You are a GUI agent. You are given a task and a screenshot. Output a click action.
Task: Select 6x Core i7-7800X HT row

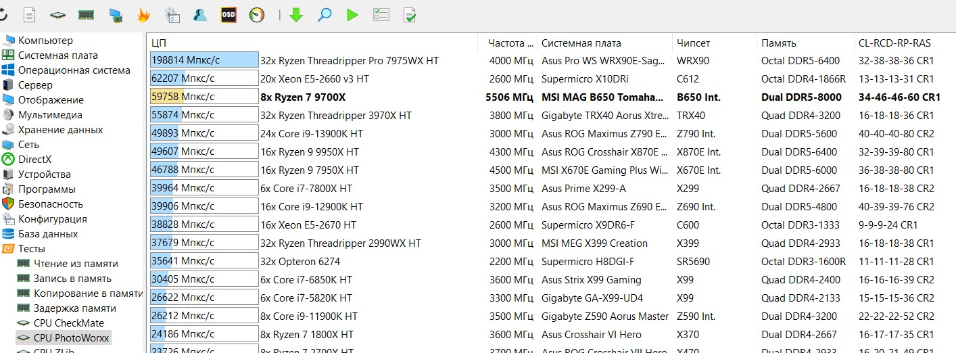coord(306,189)
